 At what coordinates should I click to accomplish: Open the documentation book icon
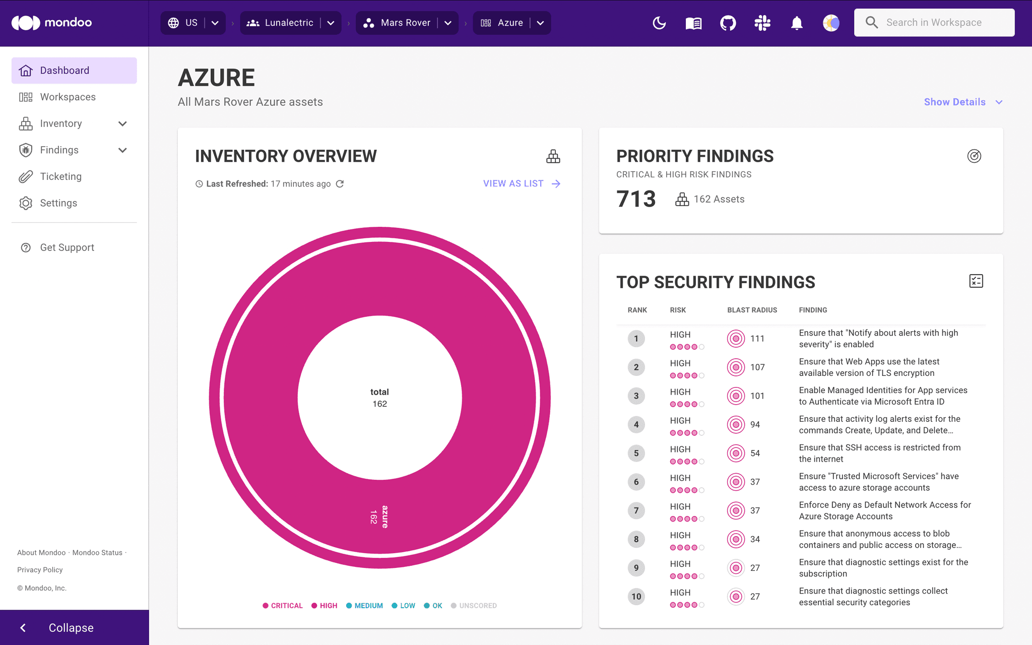coord(693,23)
